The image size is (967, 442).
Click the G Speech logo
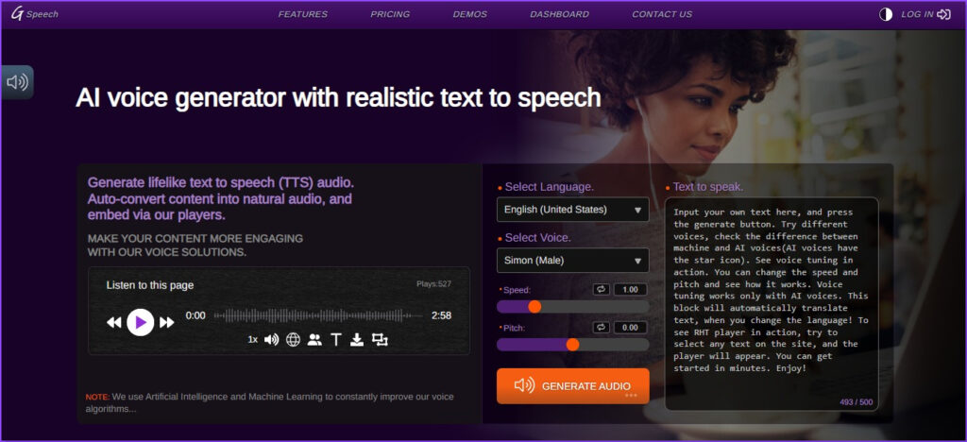click(35, 14)
